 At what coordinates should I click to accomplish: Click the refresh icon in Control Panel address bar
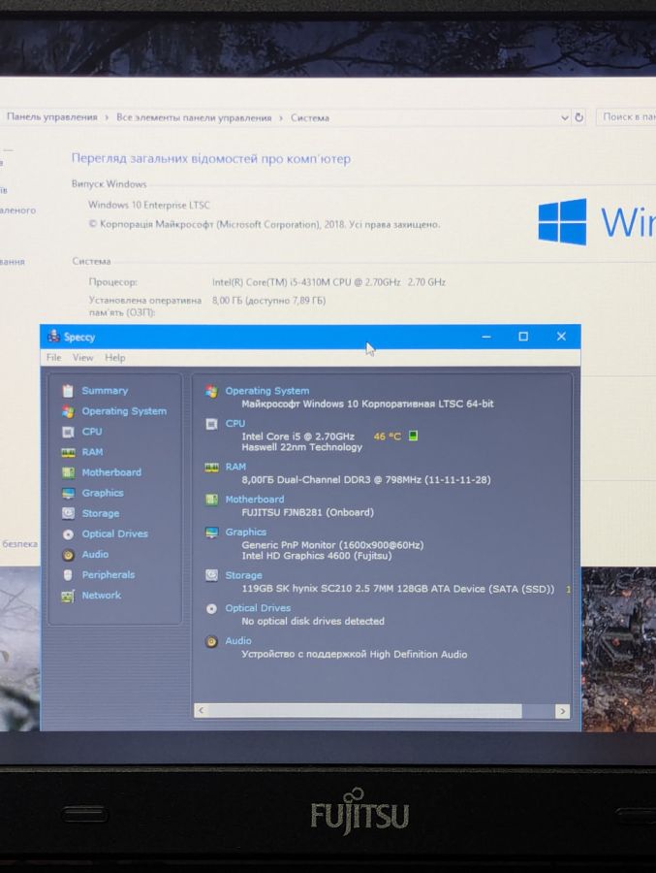click(x=578, y=117)
